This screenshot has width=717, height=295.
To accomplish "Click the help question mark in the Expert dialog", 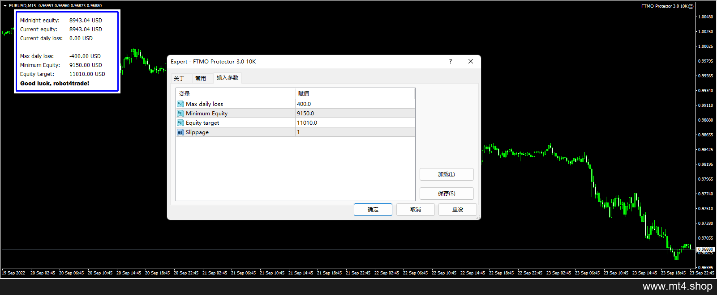I will tap(451, 61).
